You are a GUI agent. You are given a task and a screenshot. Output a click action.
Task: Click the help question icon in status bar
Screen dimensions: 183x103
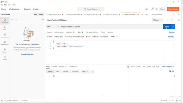coord(180,100)
